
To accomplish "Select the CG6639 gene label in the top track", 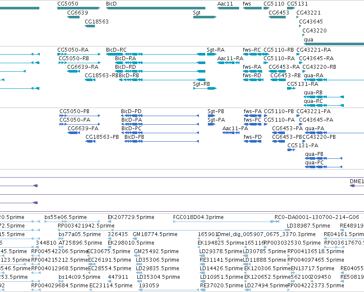I will tap(77, 13).
